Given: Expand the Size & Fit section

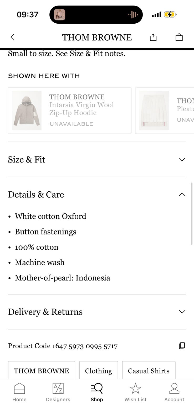Looking at the screenshot, I should (x=182, y=159).
